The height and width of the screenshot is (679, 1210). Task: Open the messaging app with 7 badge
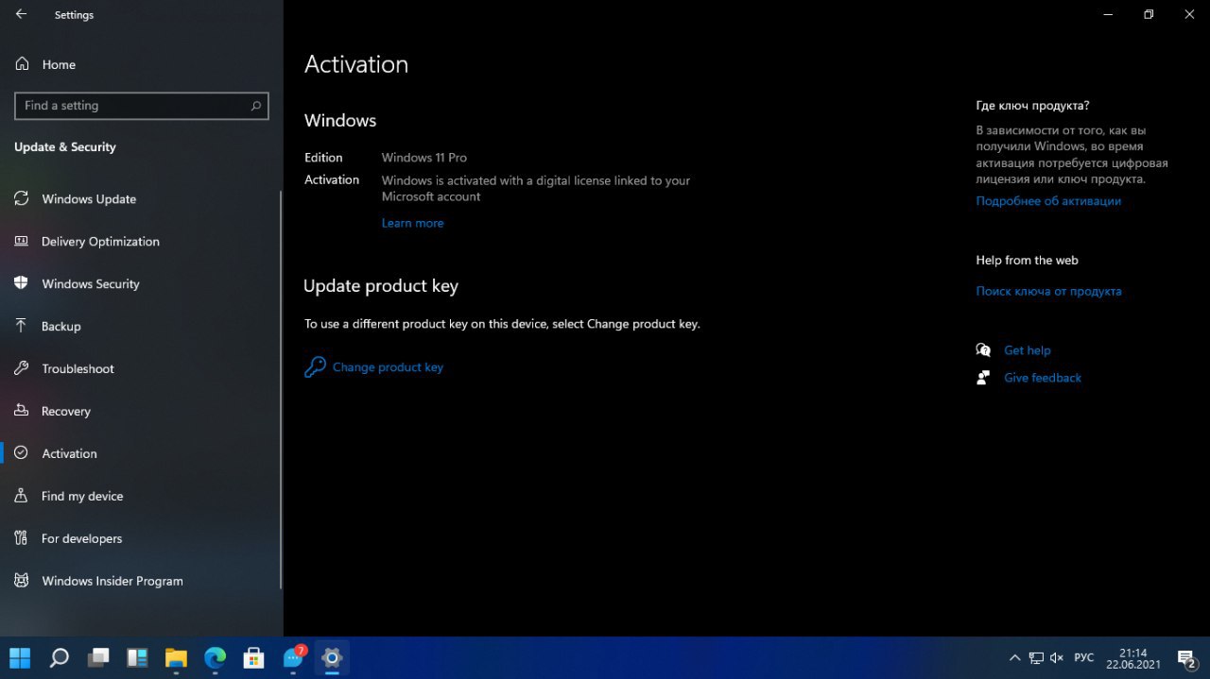point(294,657)
